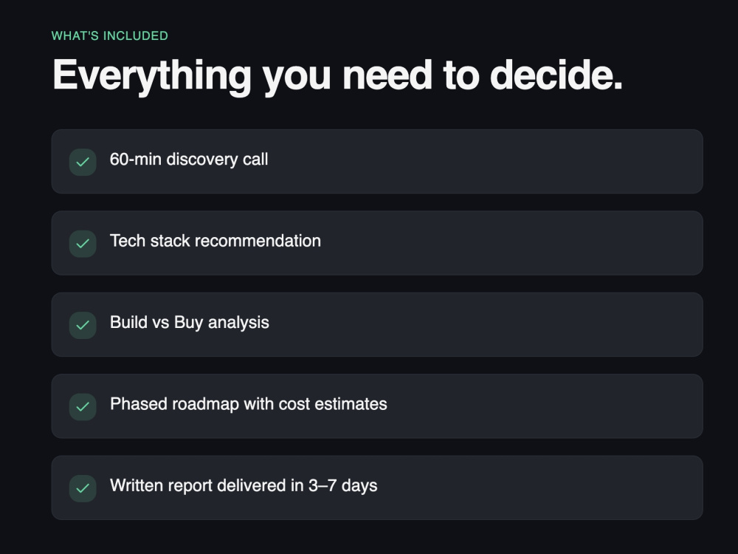Click the "Everything you need to decide." heading
The height and width of the screenshot is (554, 738).
point(337,76)
